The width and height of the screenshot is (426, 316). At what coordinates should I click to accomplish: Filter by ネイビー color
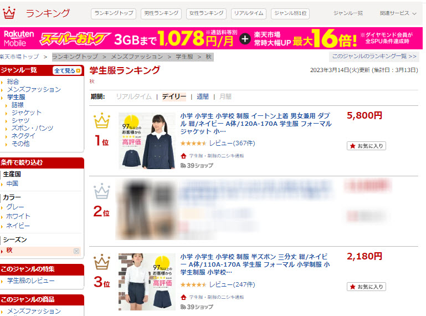[18, 226]
